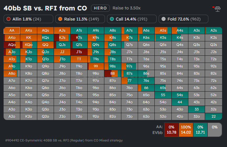Select the AQo hand cell

click(x=12, y=45)
